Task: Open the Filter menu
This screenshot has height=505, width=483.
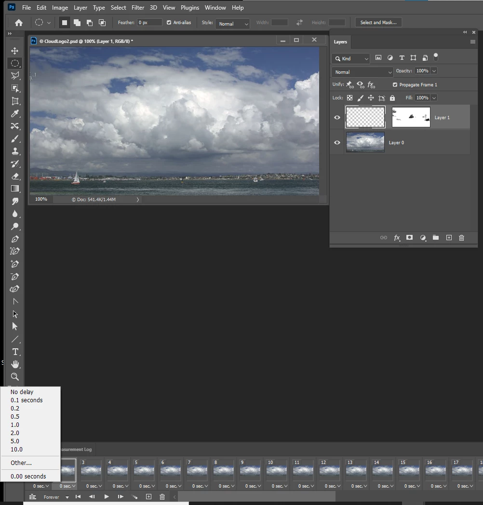Action: 138,7
